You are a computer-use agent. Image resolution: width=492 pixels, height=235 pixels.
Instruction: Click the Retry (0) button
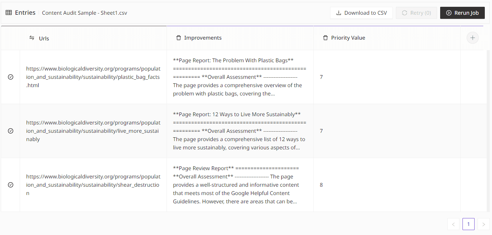click(416, 13)
